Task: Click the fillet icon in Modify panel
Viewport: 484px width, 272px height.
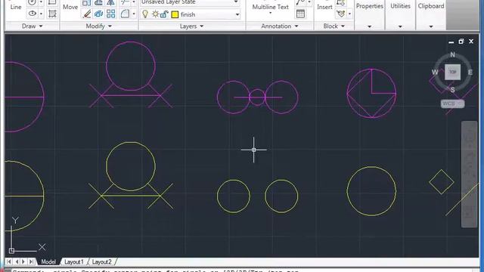Action: tap(125, 14)
